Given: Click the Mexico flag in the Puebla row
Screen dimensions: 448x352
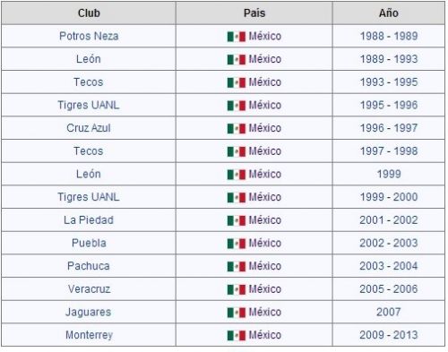Looking at the screenshot, I should click(x=237, y=244).
